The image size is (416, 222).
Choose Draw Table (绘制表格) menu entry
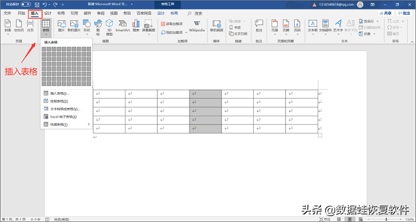tap(67, 101)
